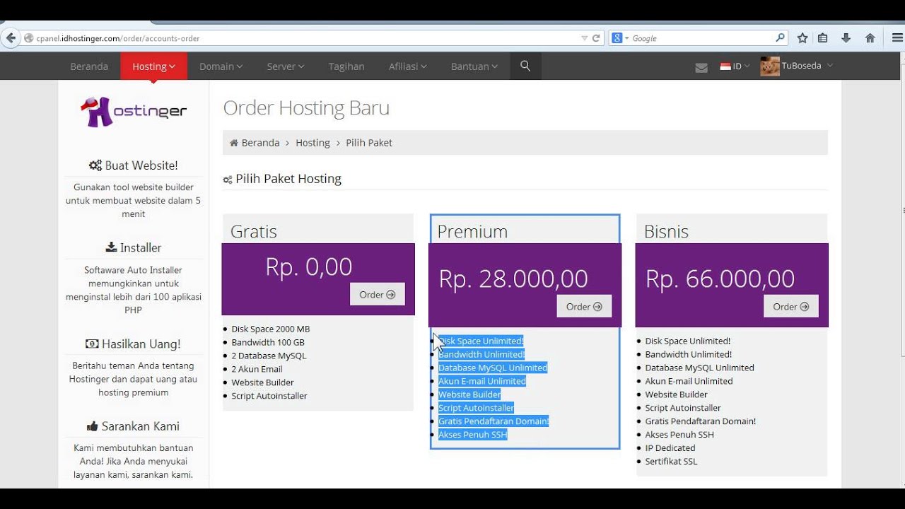Open Buat Website! sidebar link
This screenshot has height=509, width=905.
pos(134,165)
